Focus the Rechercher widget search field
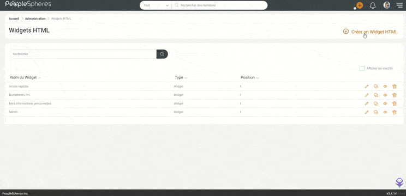 point(83,54)
